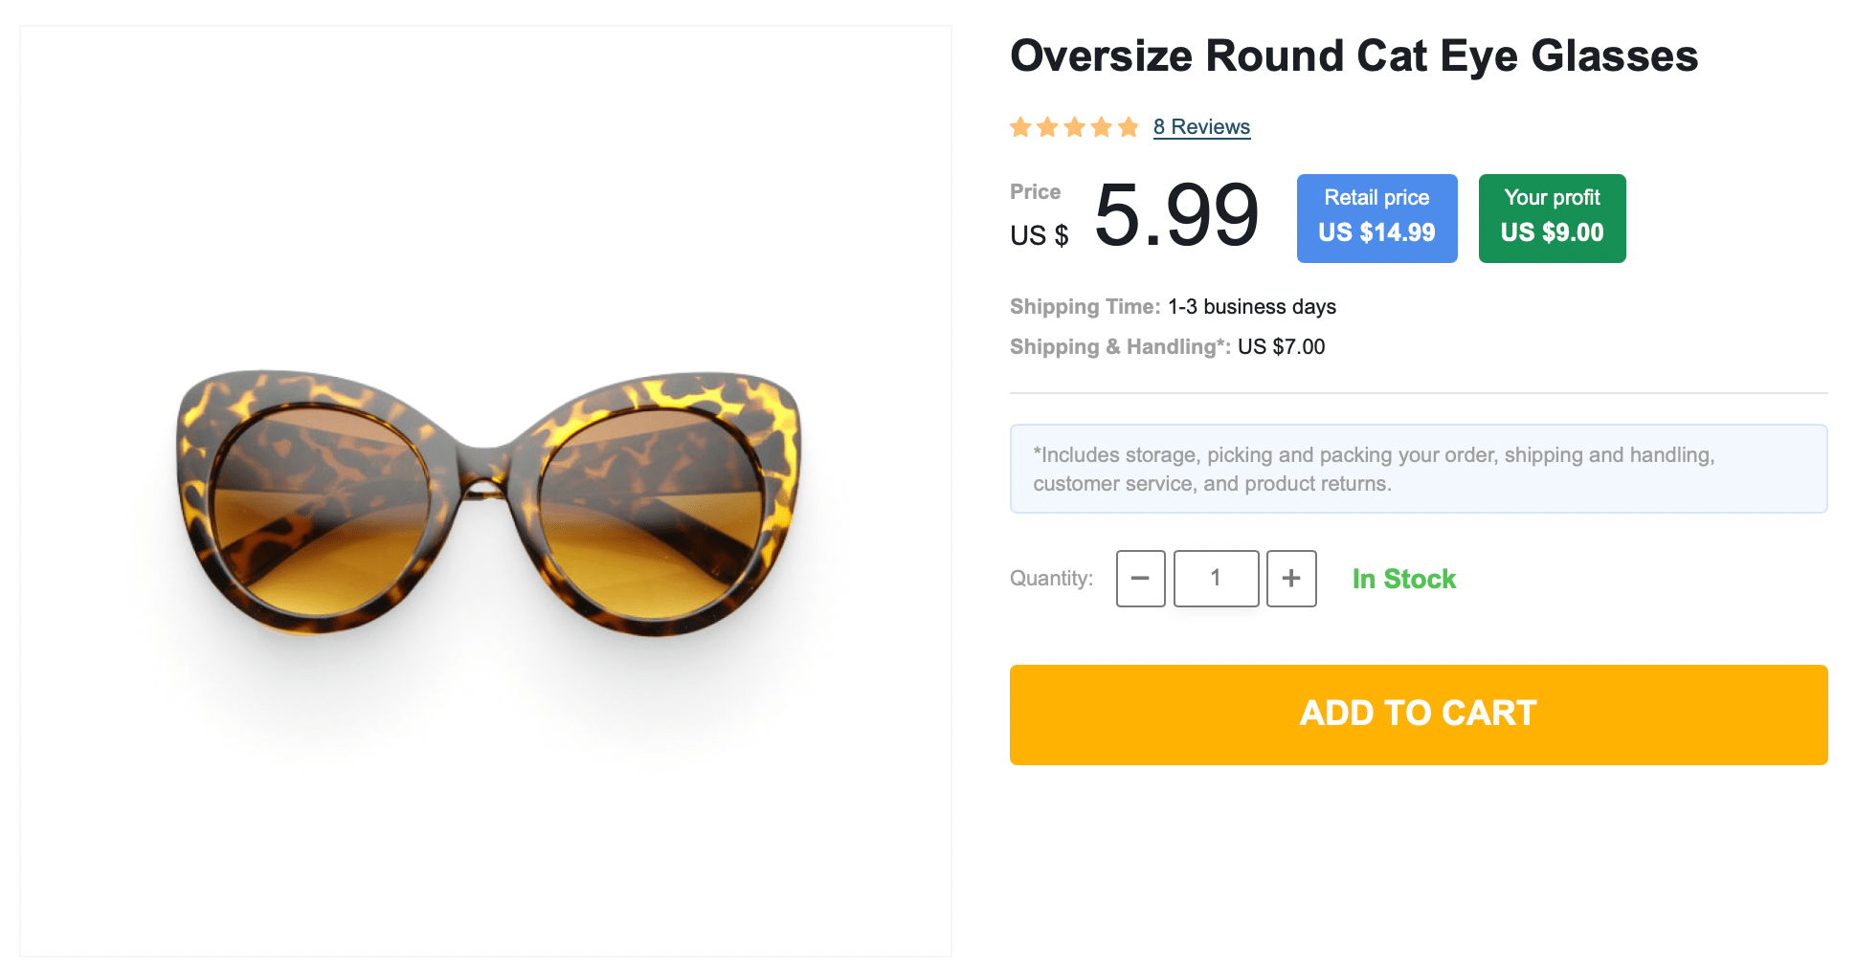Click the blue Retail price badge
This screenshot has width=1857, height=968.
1376,218
